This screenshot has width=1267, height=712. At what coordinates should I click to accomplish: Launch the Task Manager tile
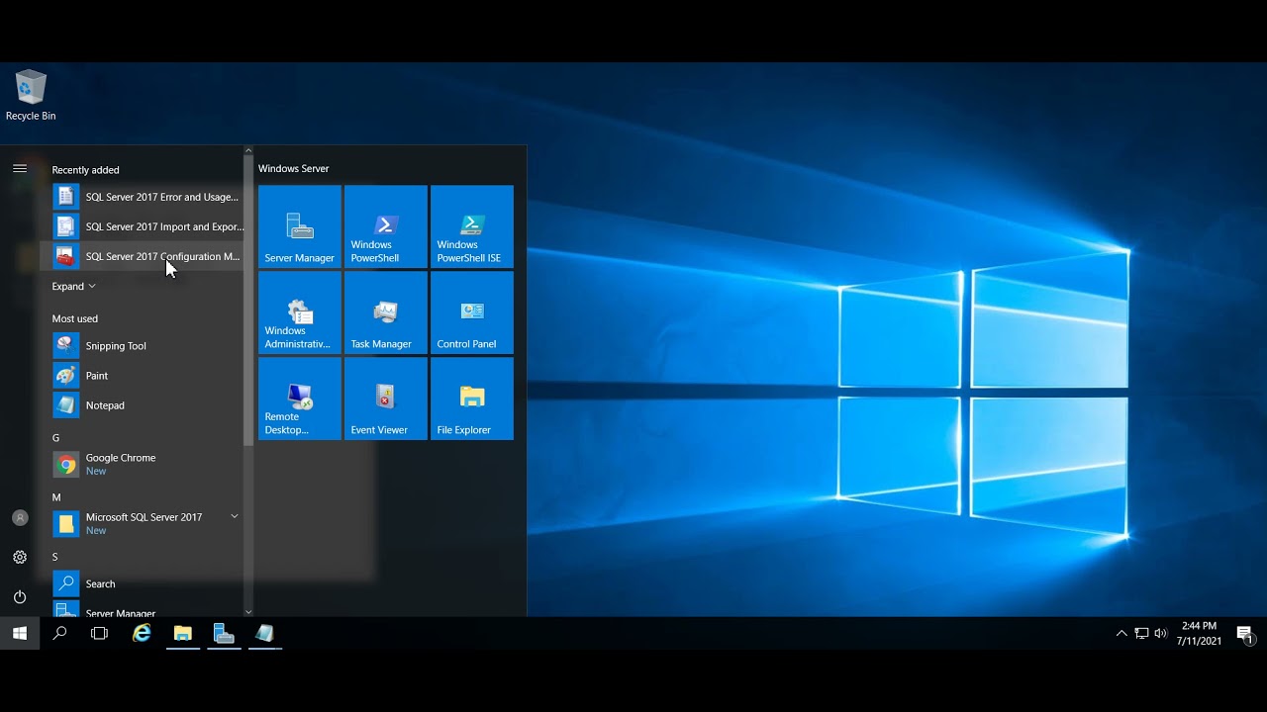[x=385, y=312]
